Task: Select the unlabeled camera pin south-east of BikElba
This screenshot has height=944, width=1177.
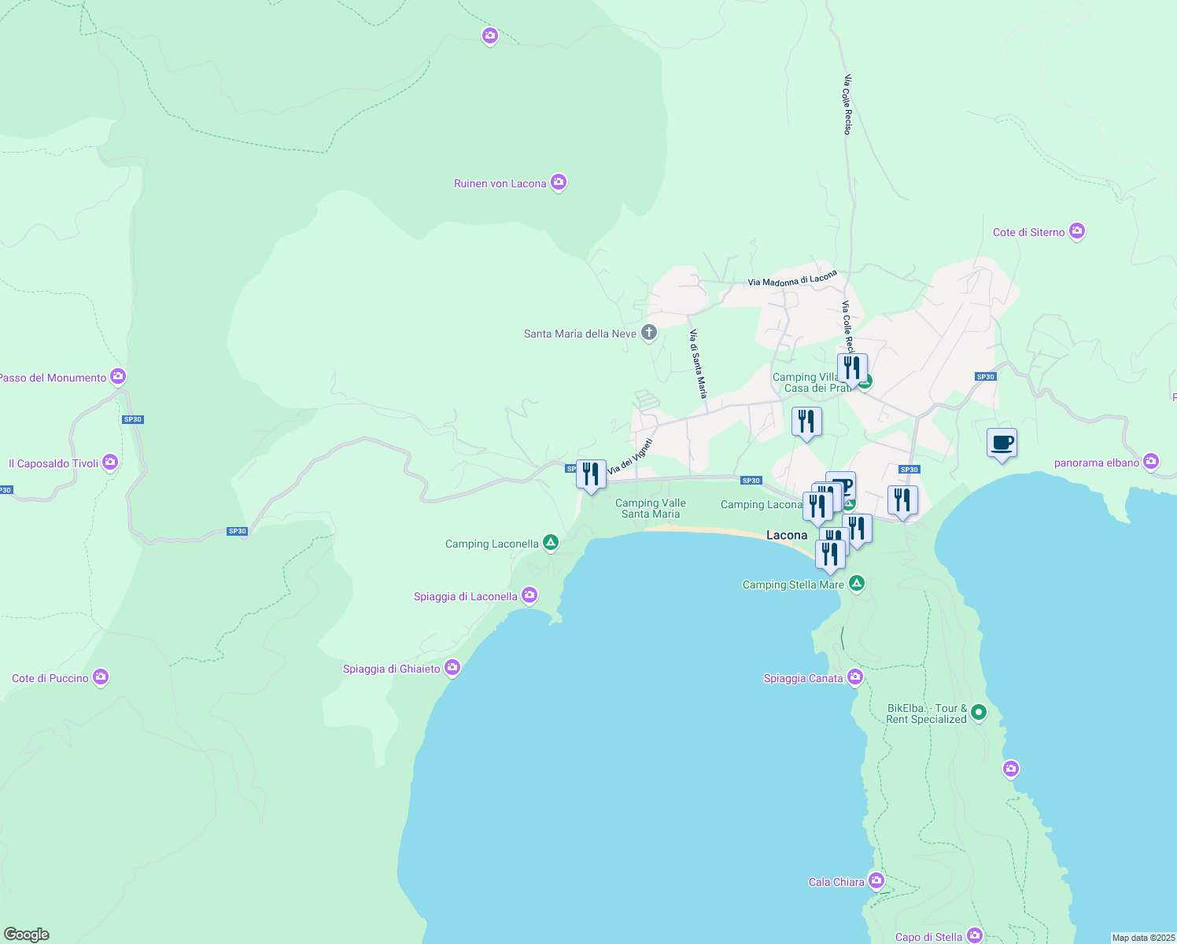Action: point(1011,769)
